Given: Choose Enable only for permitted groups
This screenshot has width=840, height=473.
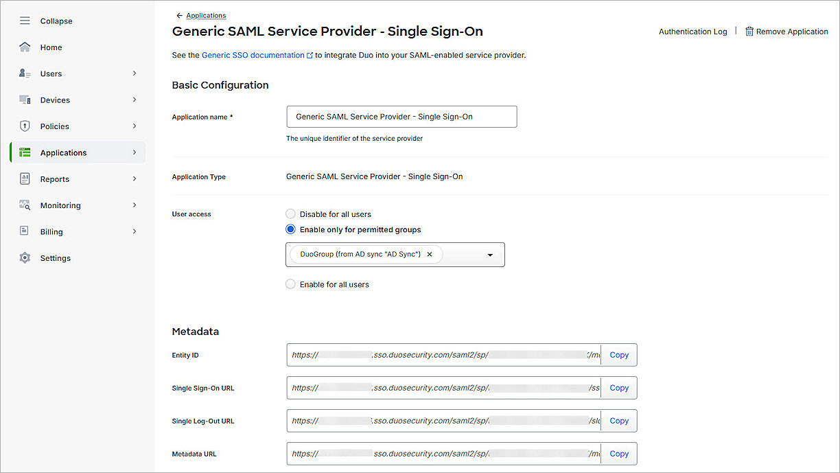Looking at the screenshot, I should [290, 229].
